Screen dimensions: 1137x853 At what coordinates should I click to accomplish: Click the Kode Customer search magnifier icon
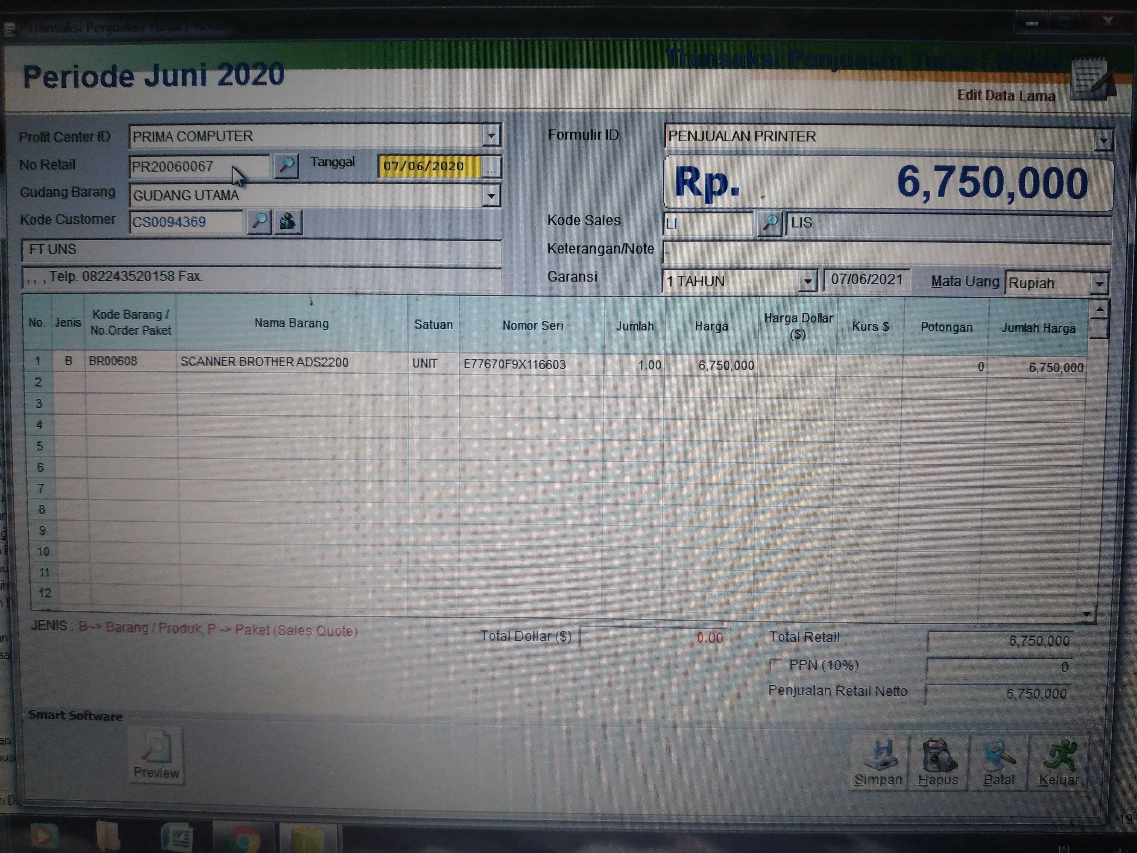pos(259,222)
